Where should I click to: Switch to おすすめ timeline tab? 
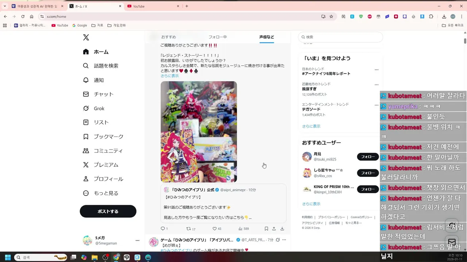click(x=169, y=37)
